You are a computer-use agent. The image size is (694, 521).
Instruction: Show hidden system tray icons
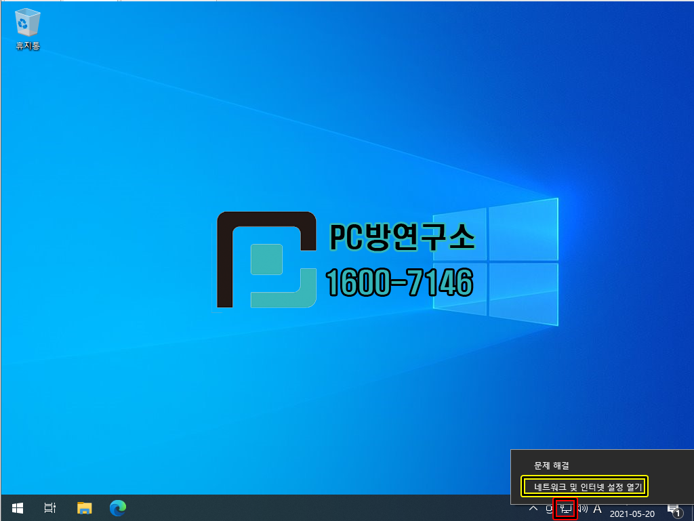(533, 509)
